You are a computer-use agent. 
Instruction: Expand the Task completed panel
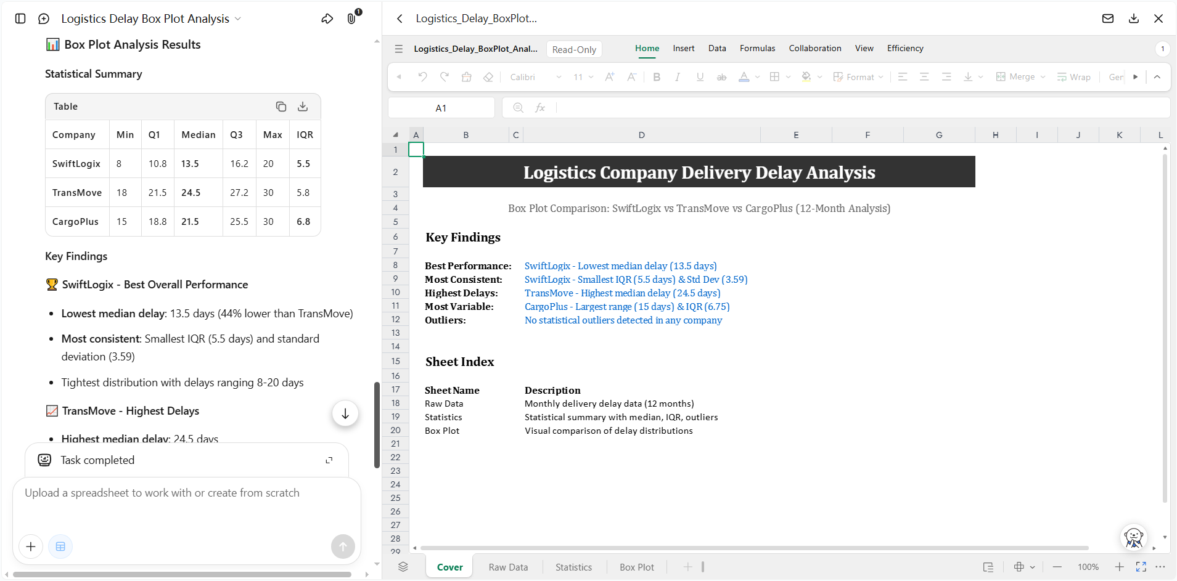(329, 460)
